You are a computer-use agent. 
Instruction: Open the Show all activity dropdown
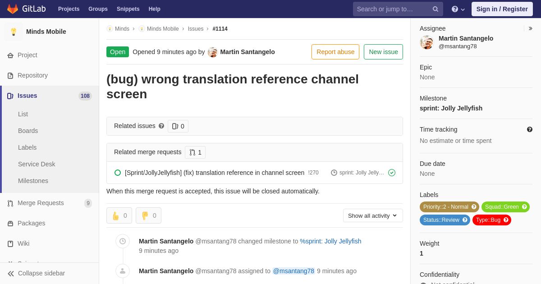pos(373,215)
